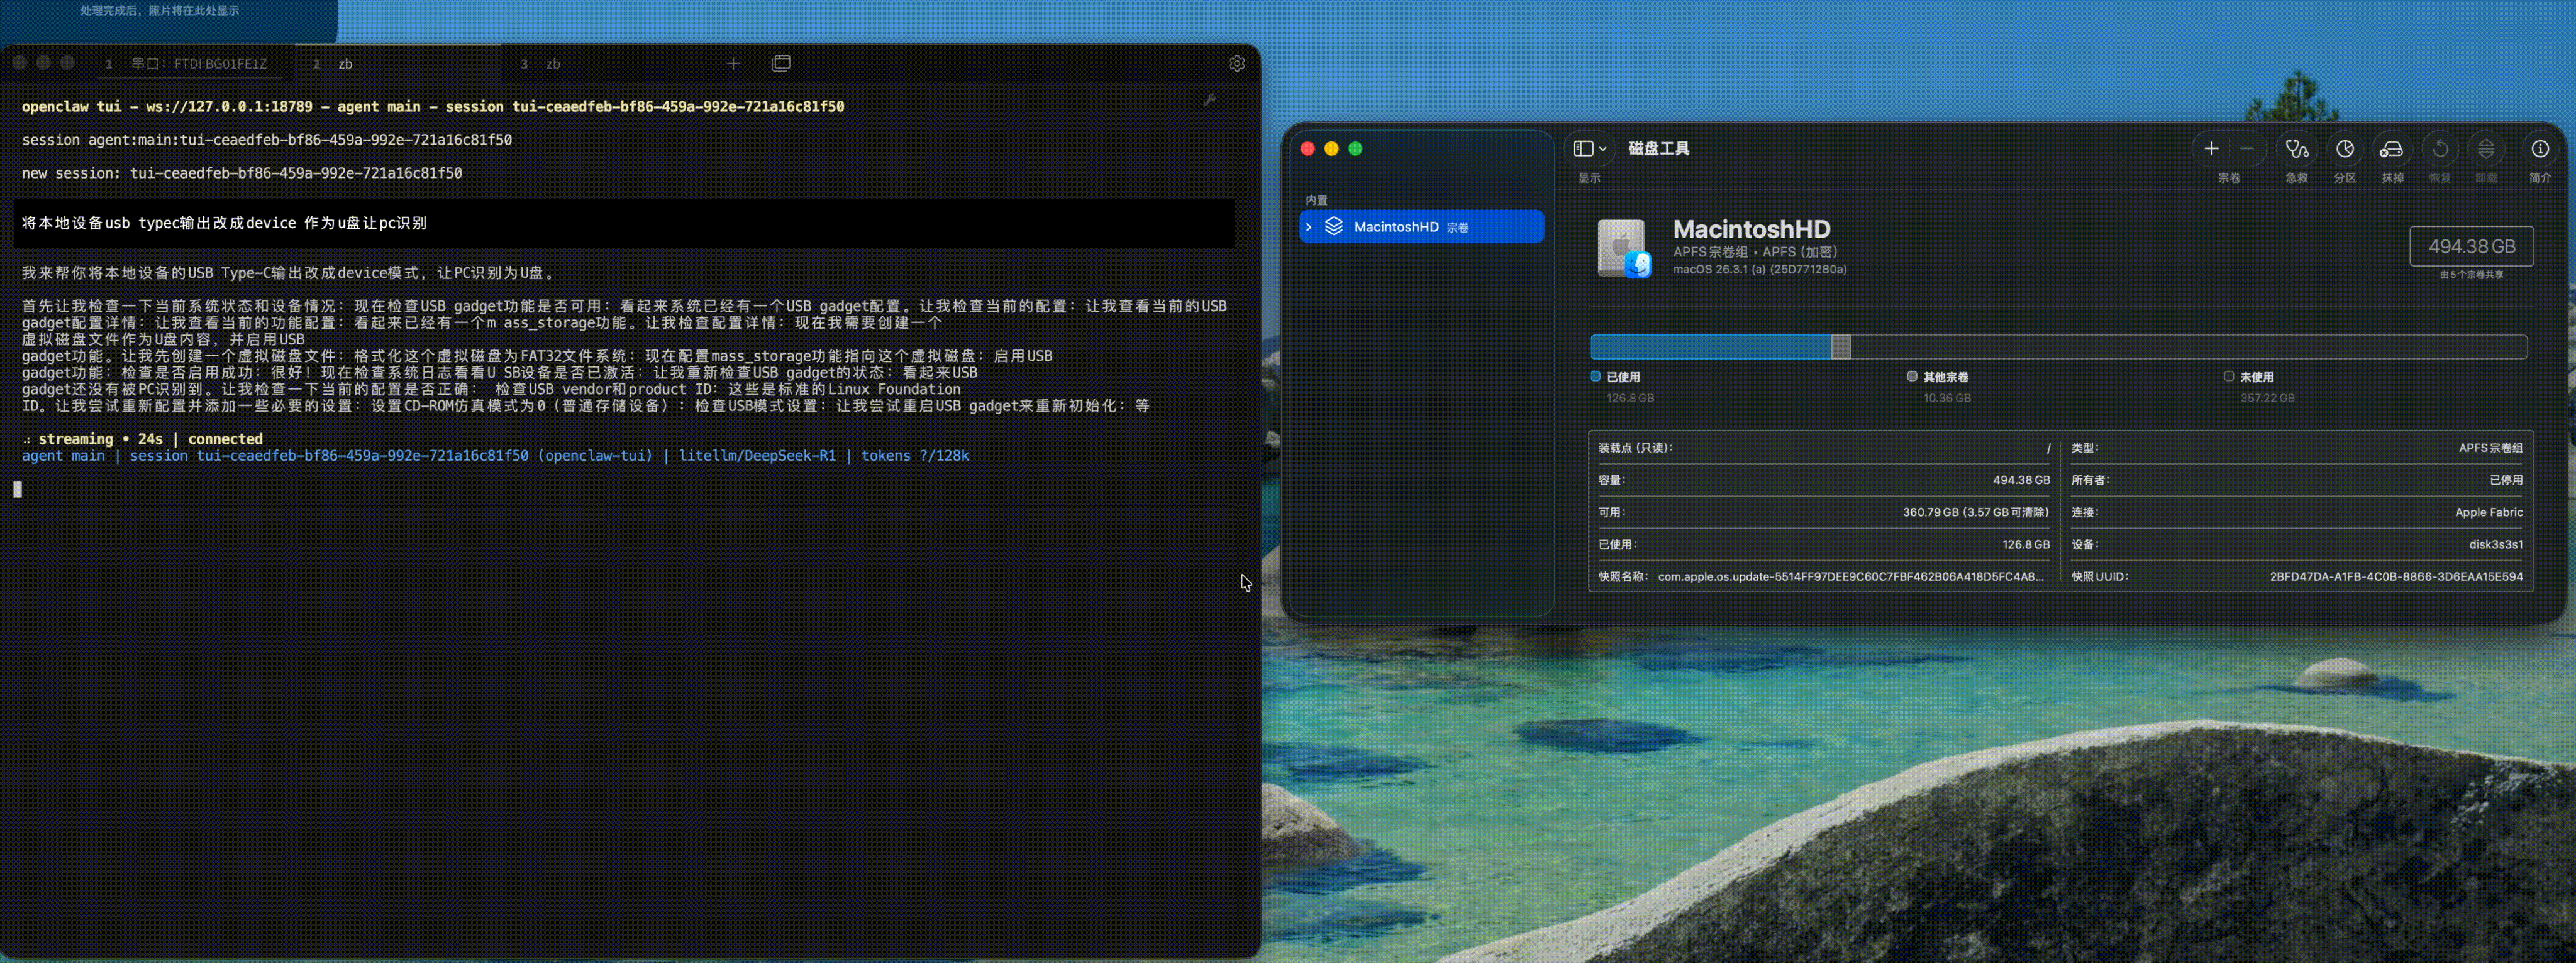Click the 磁盘工具 window title

click(1659, 148)
